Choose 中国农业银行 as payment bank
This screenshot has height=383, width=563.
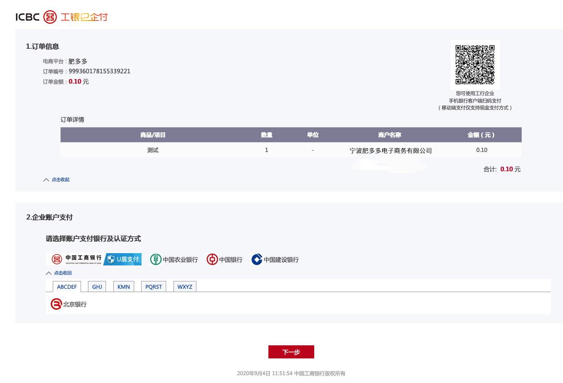point(174,259)
